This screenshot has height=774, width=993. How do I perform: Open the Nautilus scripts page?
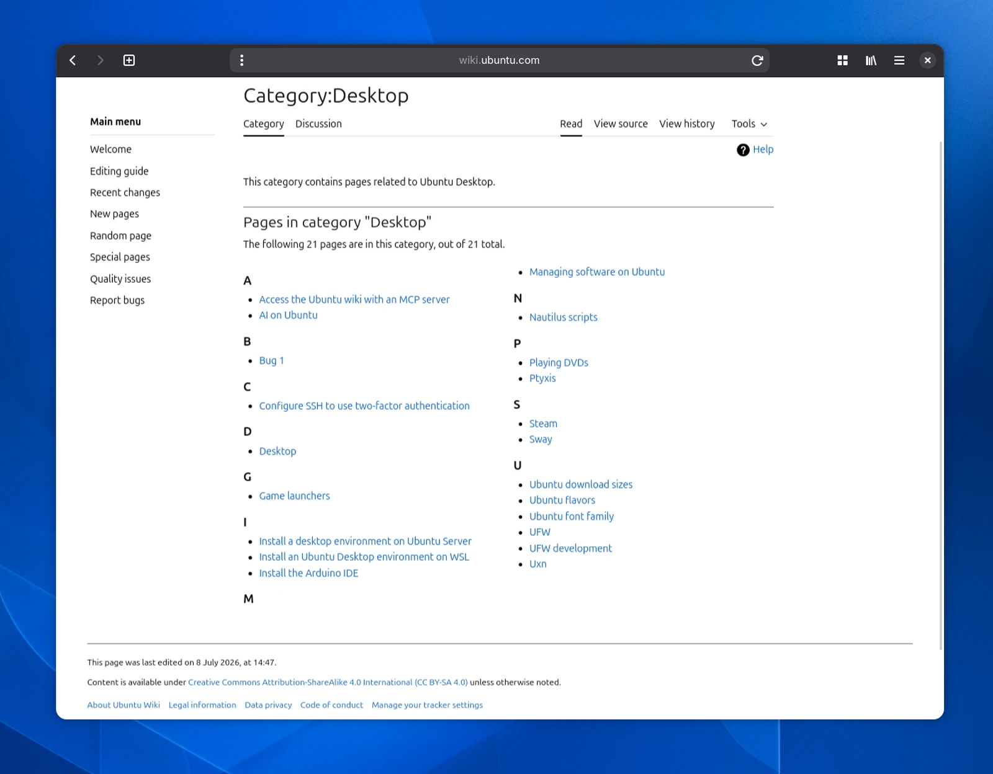[x=564, y=318]
